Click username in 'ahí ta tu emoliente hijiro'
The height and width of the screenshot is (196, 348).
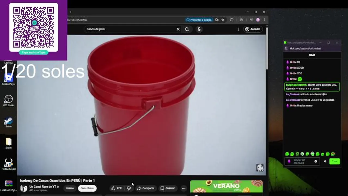coord(292,94)
